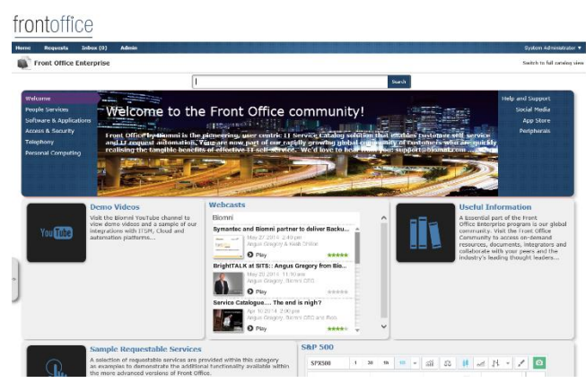Select People Services category
Image resolution: width=586 pixels, height=383 pixels.
47,109
